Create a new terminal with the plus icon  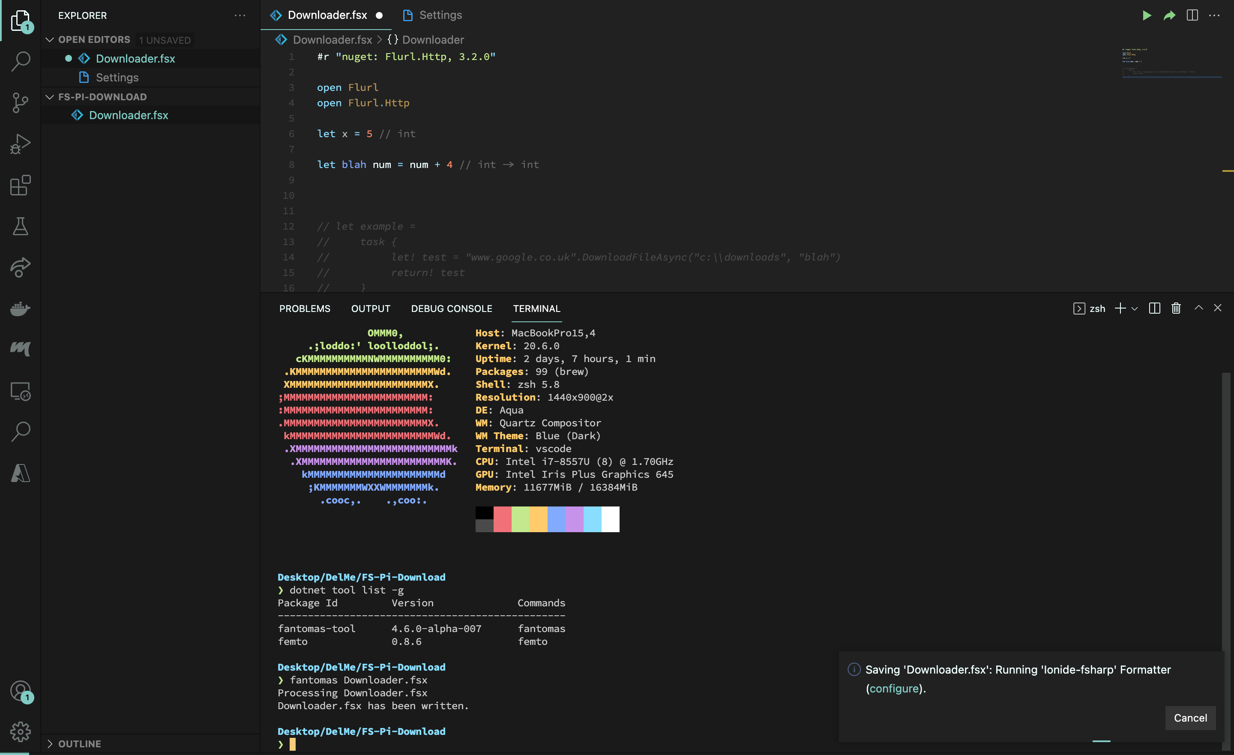1120,308
